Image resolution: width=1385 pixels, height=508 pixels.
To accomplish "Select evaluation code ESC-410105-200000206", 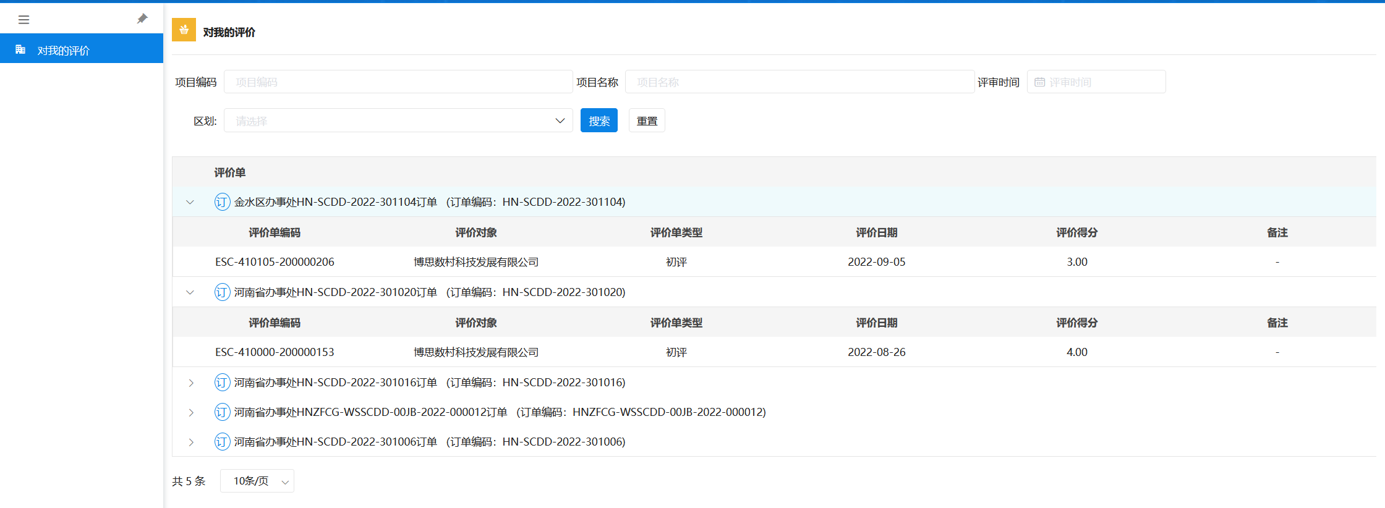I will coord(275,262).
